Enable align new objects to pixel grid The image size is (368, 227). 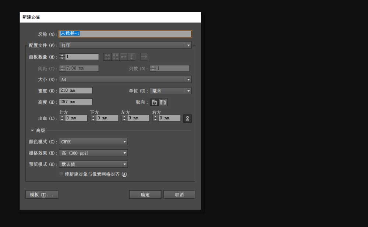click(x=61, y=174)
